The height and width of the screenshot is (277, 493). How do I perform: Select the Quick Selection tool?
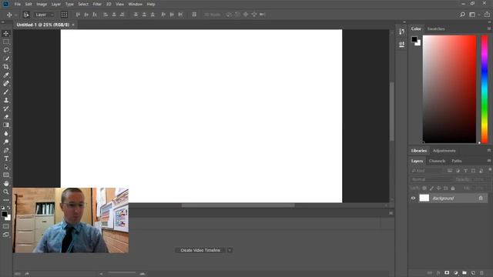pyautogui.click(x=6, y=58)
